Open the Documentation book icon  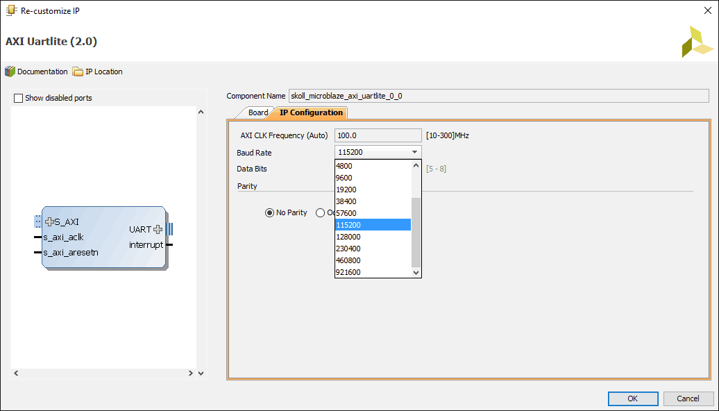10,72
